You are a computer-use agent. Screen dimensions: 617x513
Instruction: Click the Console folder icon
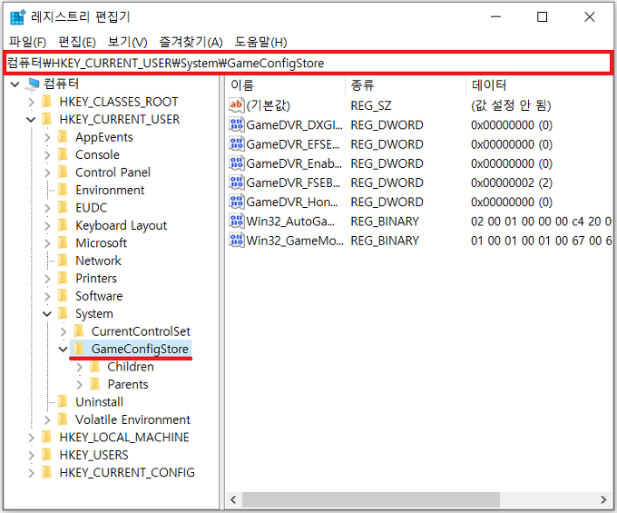pyautogui.click(x=63, y=154)
